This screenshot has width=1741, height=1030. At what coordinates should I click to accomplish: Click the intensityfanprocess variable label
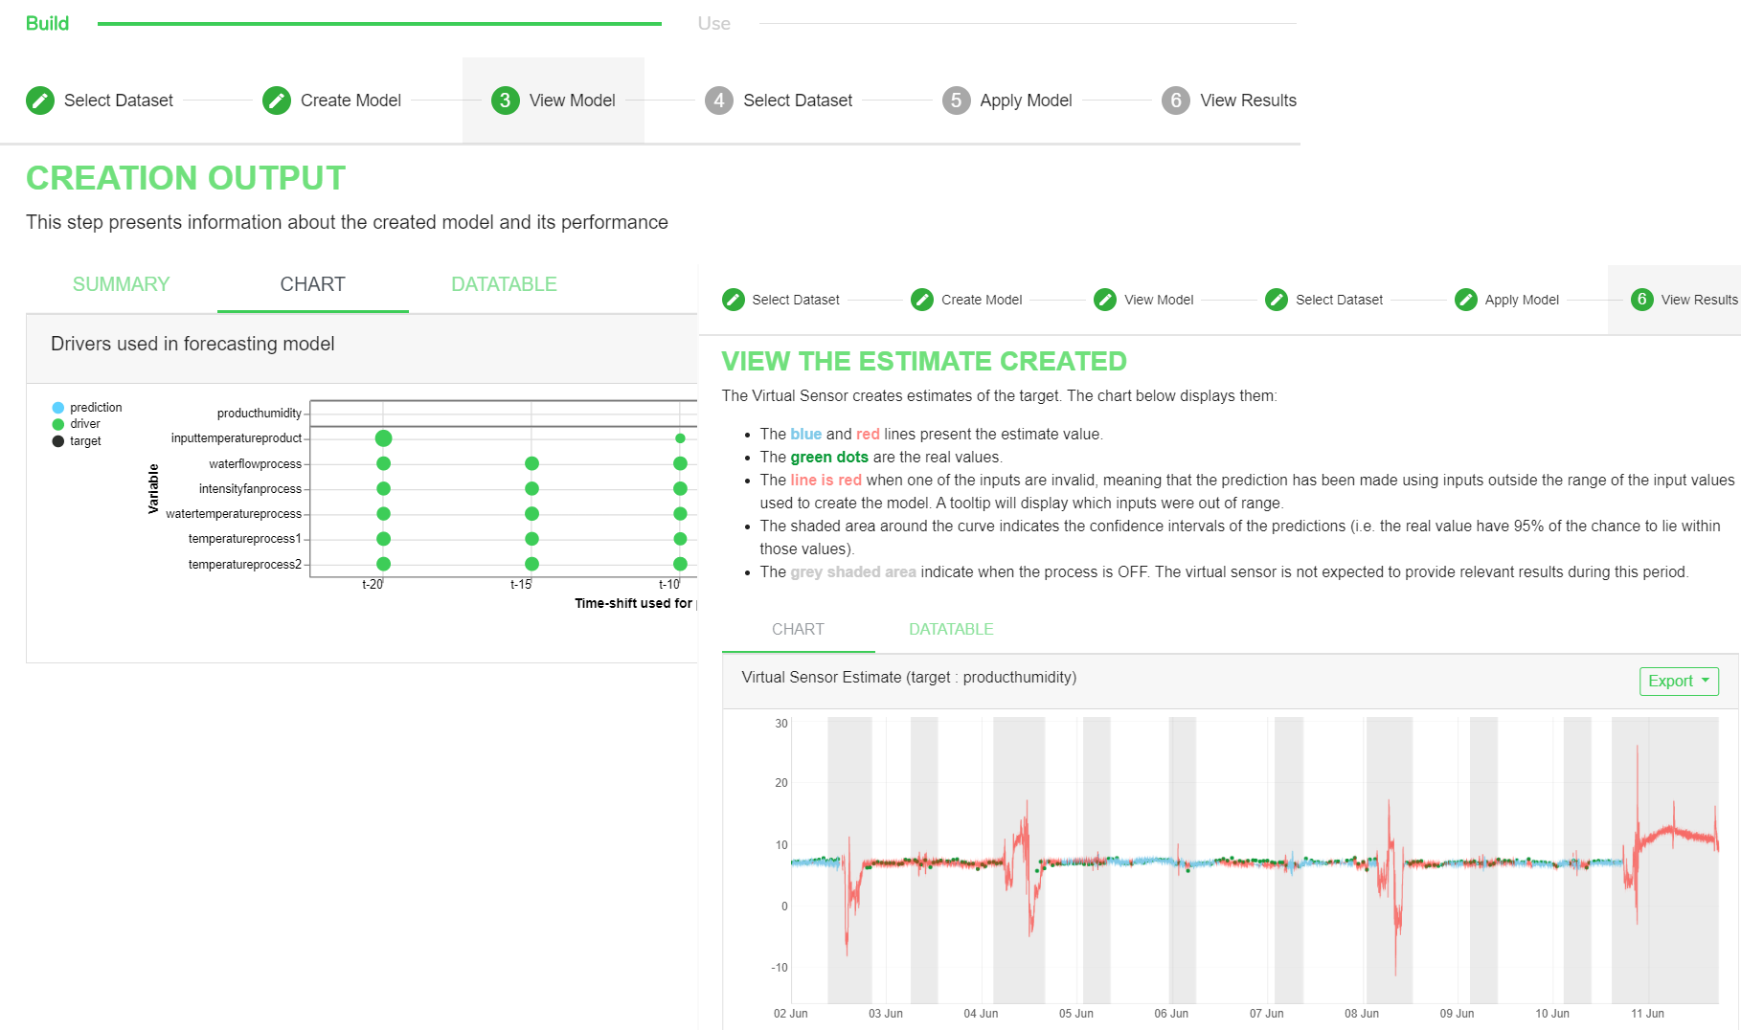[250, 489]
